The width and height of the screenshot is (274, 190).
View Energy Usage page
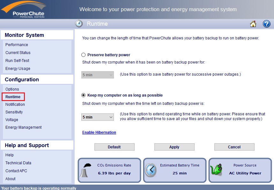click(x=18, y=69)
